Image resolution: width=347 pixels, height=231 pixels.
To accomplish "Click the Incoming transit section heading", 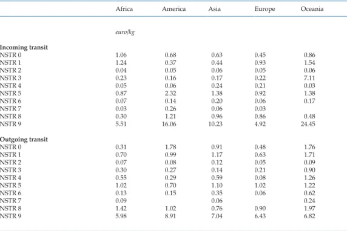I will click(24, 47).
